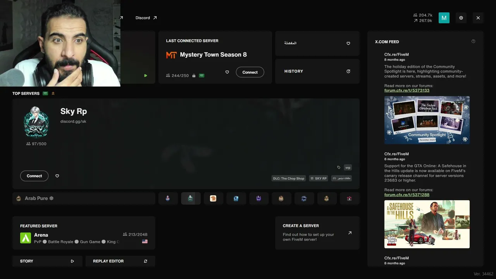Open the HISTORY panel
Screen dimensions: 496x279
point(317,71)
